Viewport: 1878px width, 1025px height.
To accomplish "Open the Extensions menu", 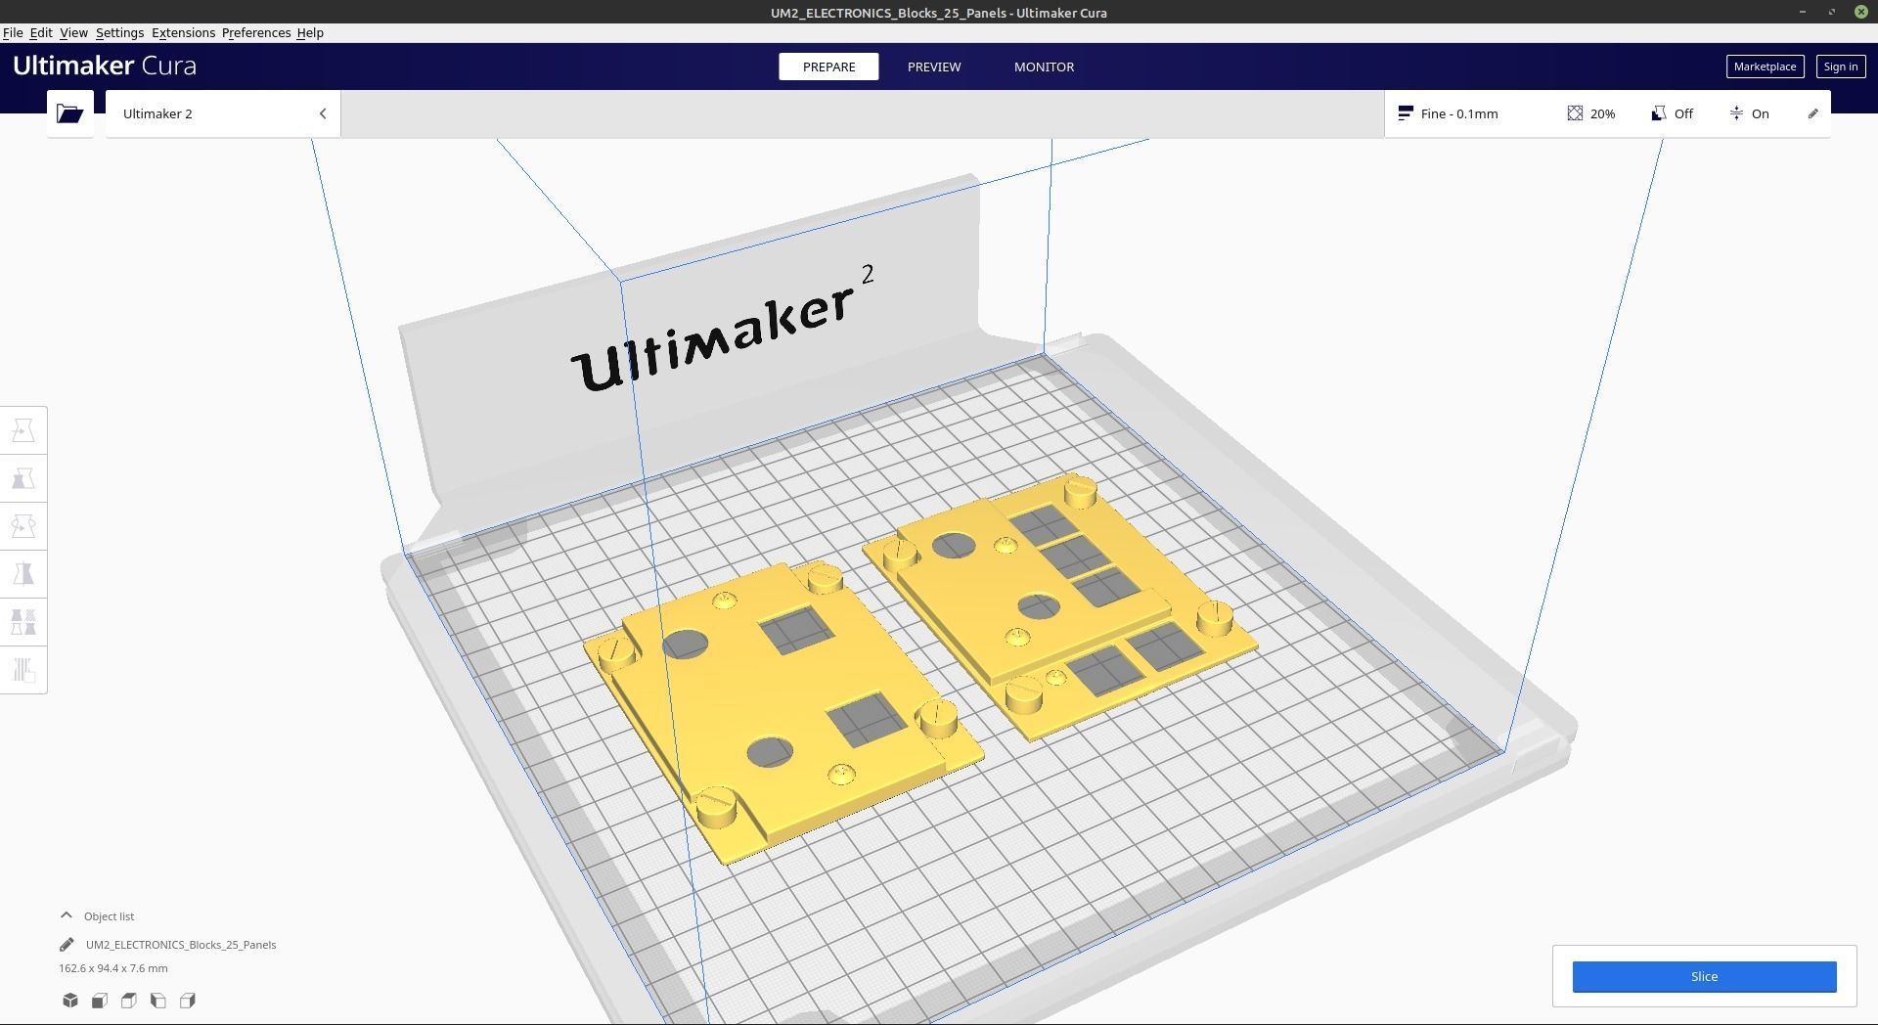I will pos(183,32).
